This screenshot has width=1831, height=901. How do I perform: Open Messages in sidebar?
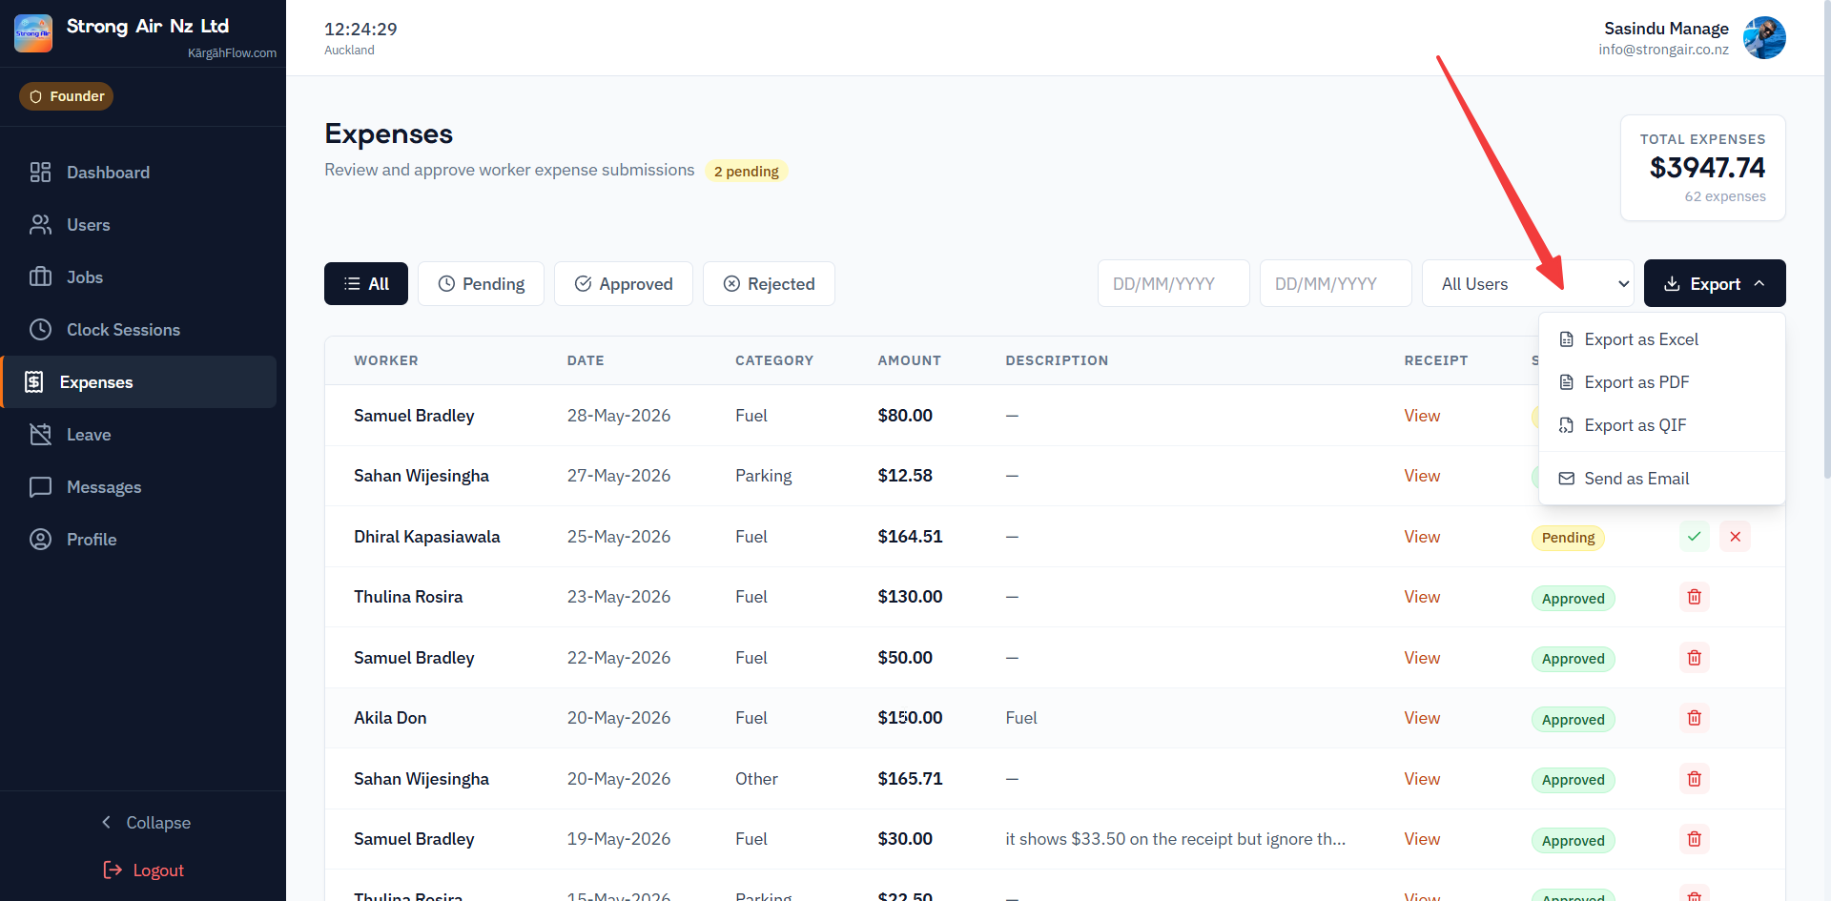click(x=138, y=487)
